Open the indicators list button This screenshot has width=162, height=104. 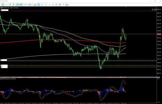(x=25, y=5)
